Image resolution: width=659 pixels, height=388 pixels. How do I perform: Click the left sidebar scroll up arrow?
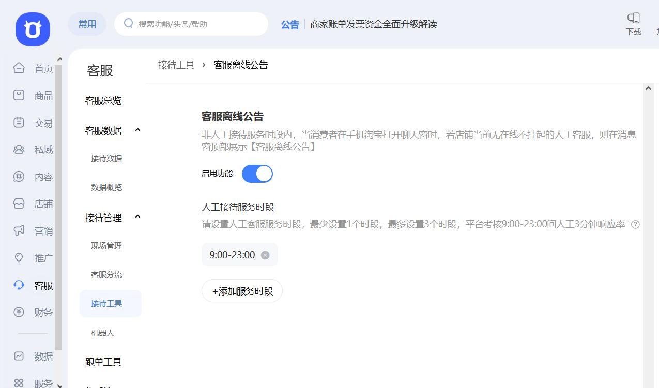tap(59, 59)
